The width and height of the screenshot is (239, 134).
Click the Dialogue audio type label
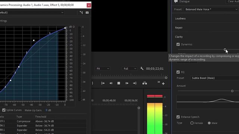coord(184,1)
